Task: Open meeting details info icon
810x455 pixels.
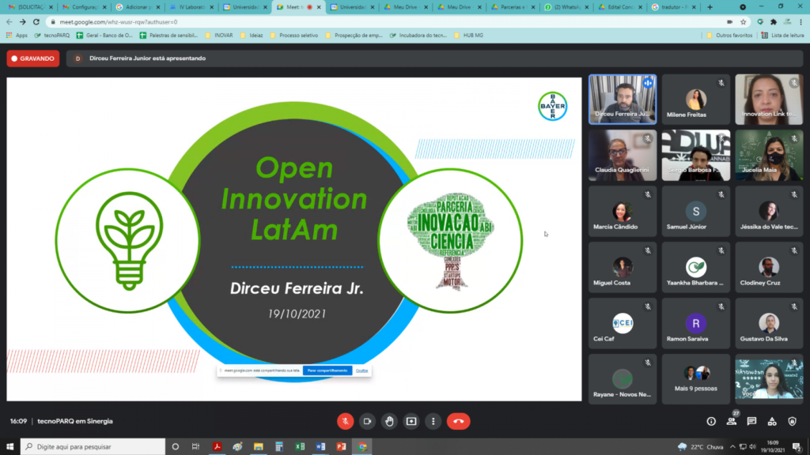Action: [711, 421]
